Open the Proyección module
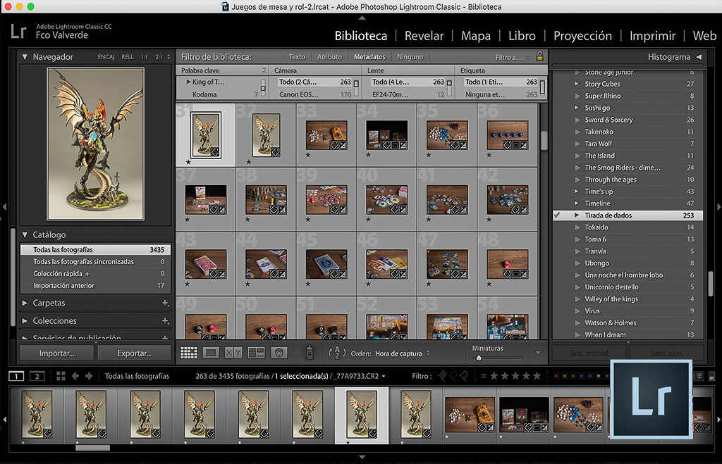 coord(582,36)
